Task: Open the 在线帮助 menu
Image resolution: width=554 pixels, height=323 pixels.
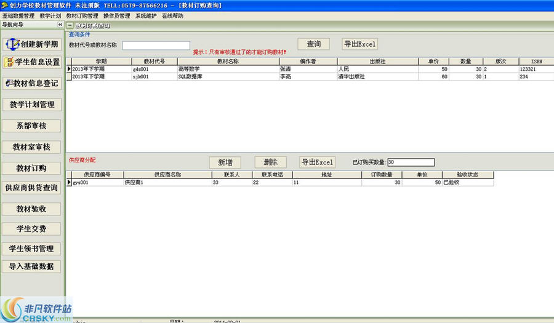Action: coord(172,16)
